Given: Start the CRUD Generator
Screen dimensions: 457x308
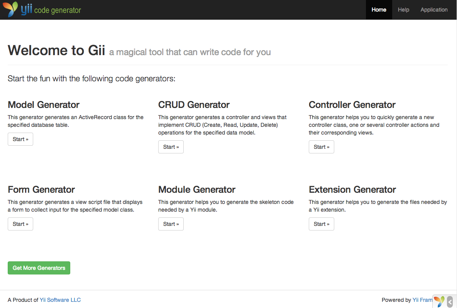Looking at the screenshot, I should (171, 147).
